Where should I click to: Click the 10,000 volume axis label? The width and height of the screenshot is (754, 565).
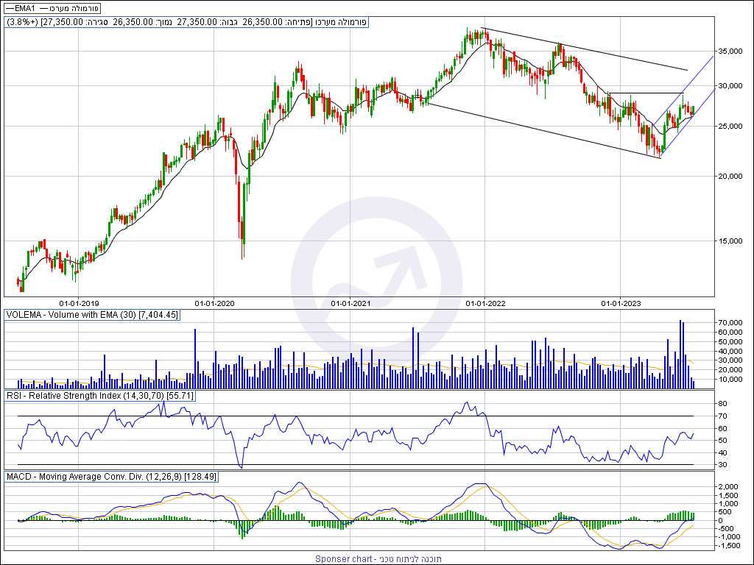tap(730, 380)
